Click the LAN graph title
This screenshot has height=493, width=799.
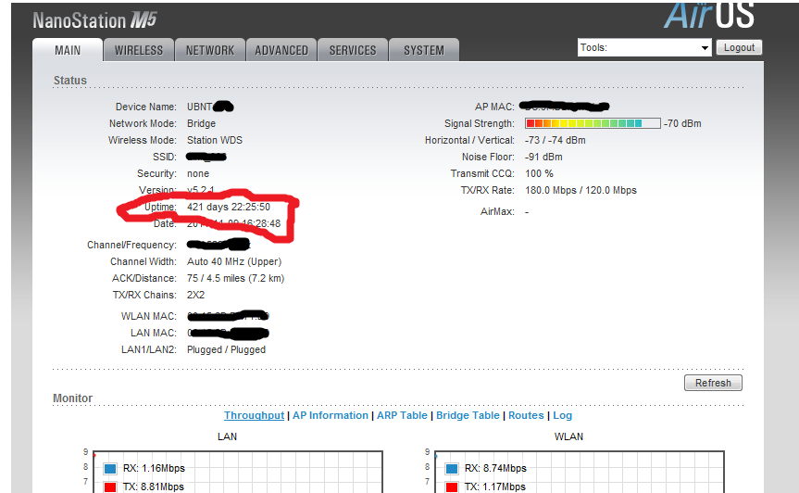pyautogui.click(x=227, y=436)
